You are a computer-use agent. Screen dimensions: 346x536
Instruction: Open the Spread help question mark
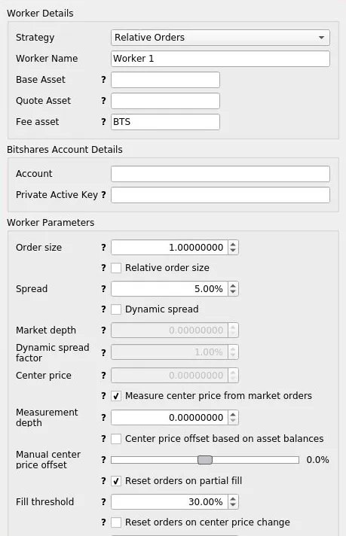(x=103, y=289)
